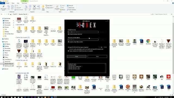Click Select all in ribbon
This screenshot has width=174, height=98.
(70, 6)
